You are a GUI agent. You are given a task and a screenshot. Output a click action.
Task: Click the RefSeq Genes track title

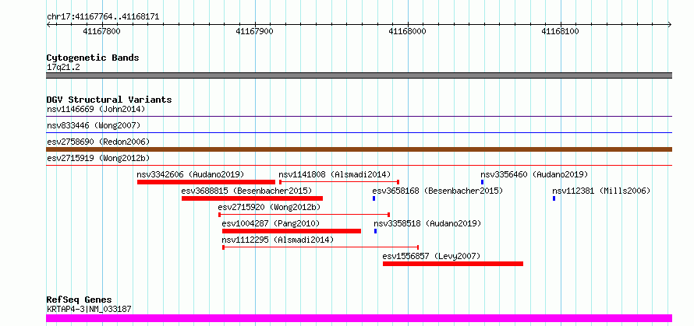point(80,300)
